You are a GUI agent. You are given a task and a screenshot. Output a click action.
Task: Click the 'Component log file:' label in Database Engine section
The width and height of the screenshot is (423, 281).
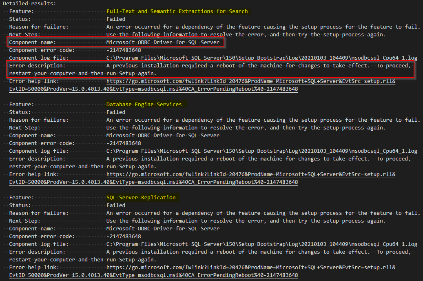(x=39, y=151)
